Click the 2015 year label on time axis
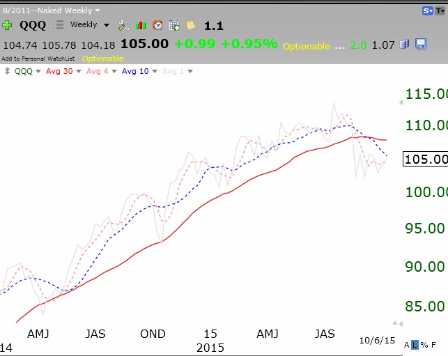The width and height of the screenshot is (448, 356). [x=210, y=348]
